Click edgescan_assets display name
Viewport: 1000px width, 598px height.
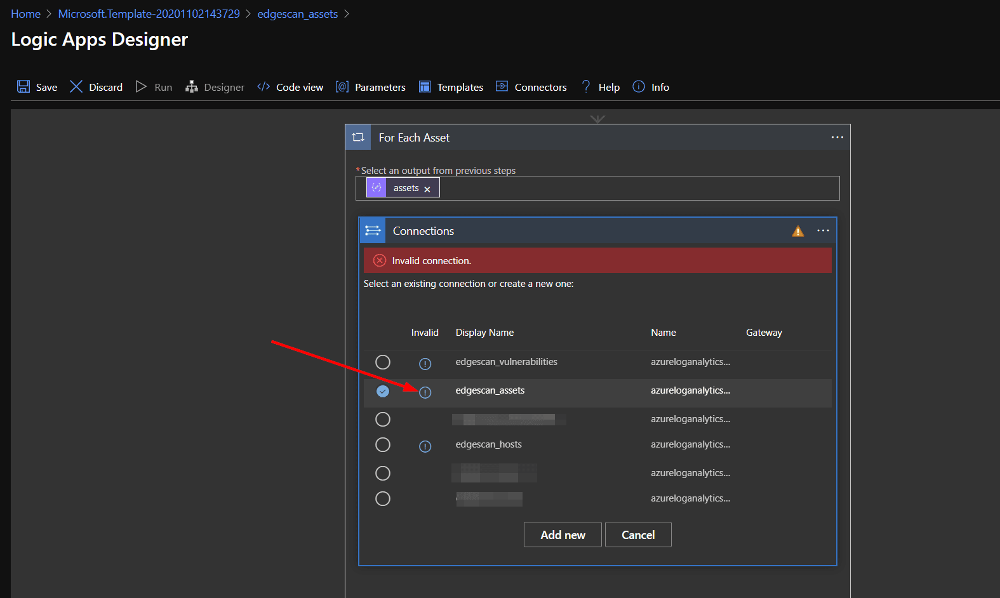coord(490,390)
